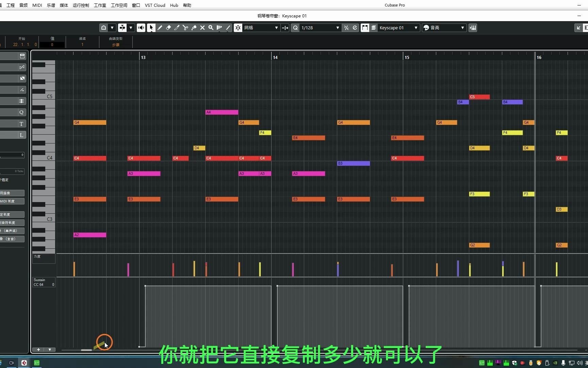This screenshot has height=368, width=588.
Task: Select the Draw pencil tool
Action: (x=160, y=28)
